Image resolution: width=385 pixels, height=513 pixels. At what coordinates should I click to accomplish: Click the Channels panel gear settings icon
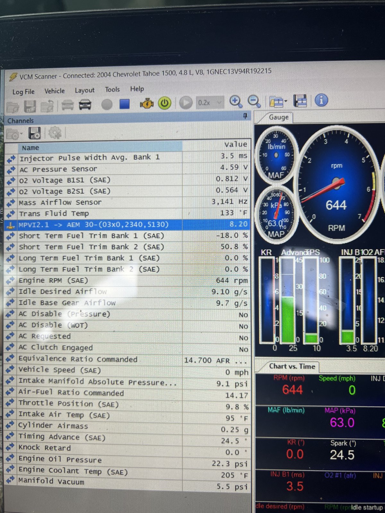(x=55, y=133)
